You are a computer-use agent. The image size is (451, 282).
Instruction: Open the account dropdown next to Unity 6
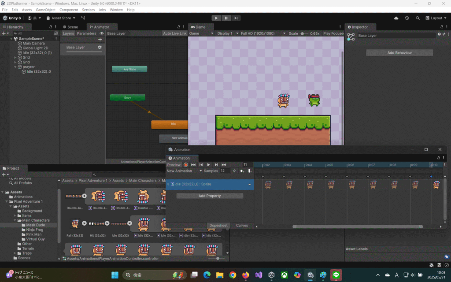[x=34, y=18]
